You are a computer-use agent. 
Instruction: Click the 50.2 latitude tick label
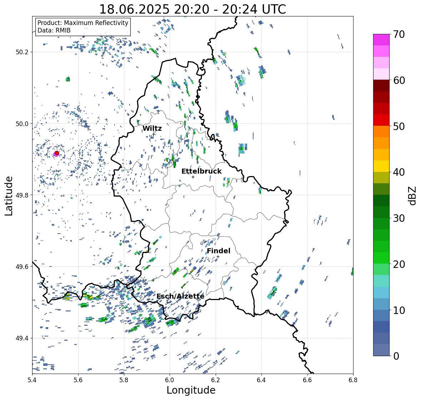pos(22,52)
